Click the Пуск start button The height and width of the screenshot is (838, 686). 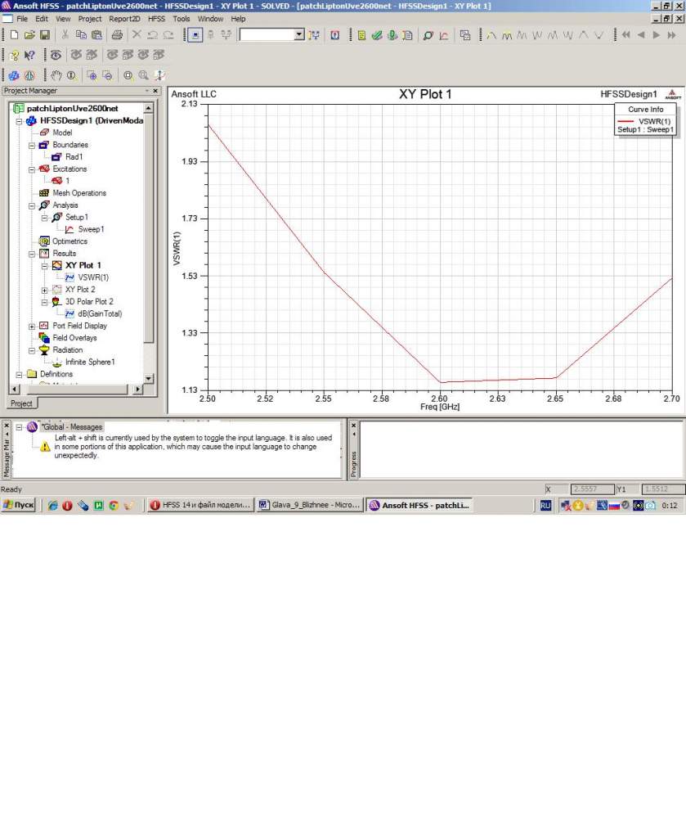coord(19,505)
